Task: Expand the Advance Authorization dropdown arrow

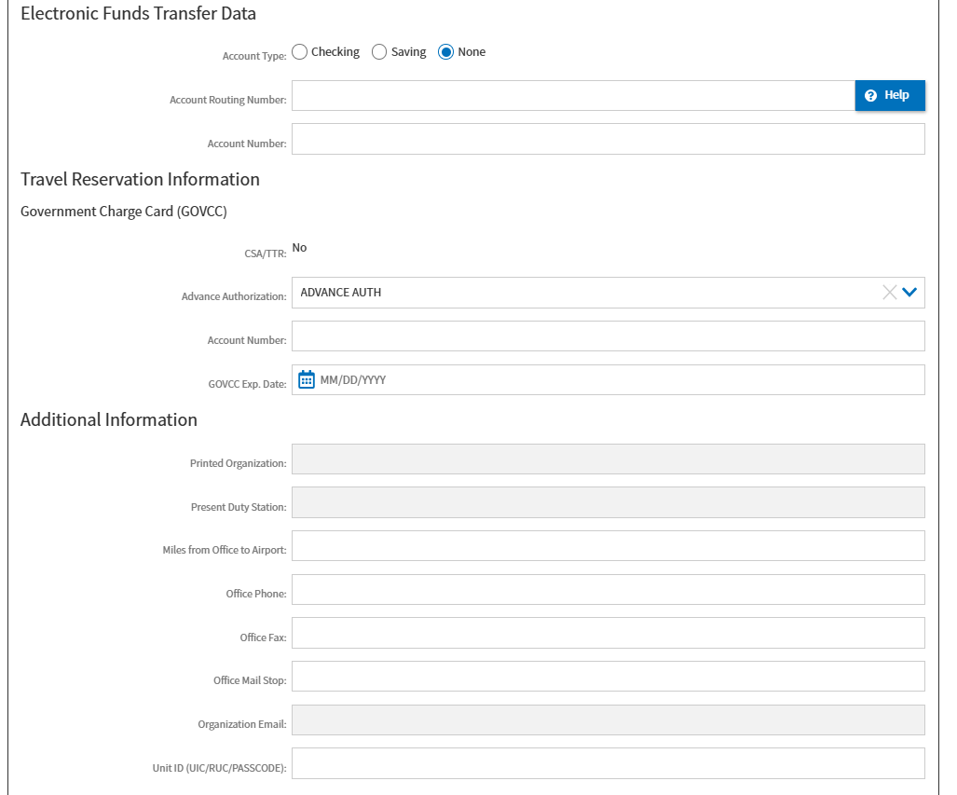Action: 910,292
